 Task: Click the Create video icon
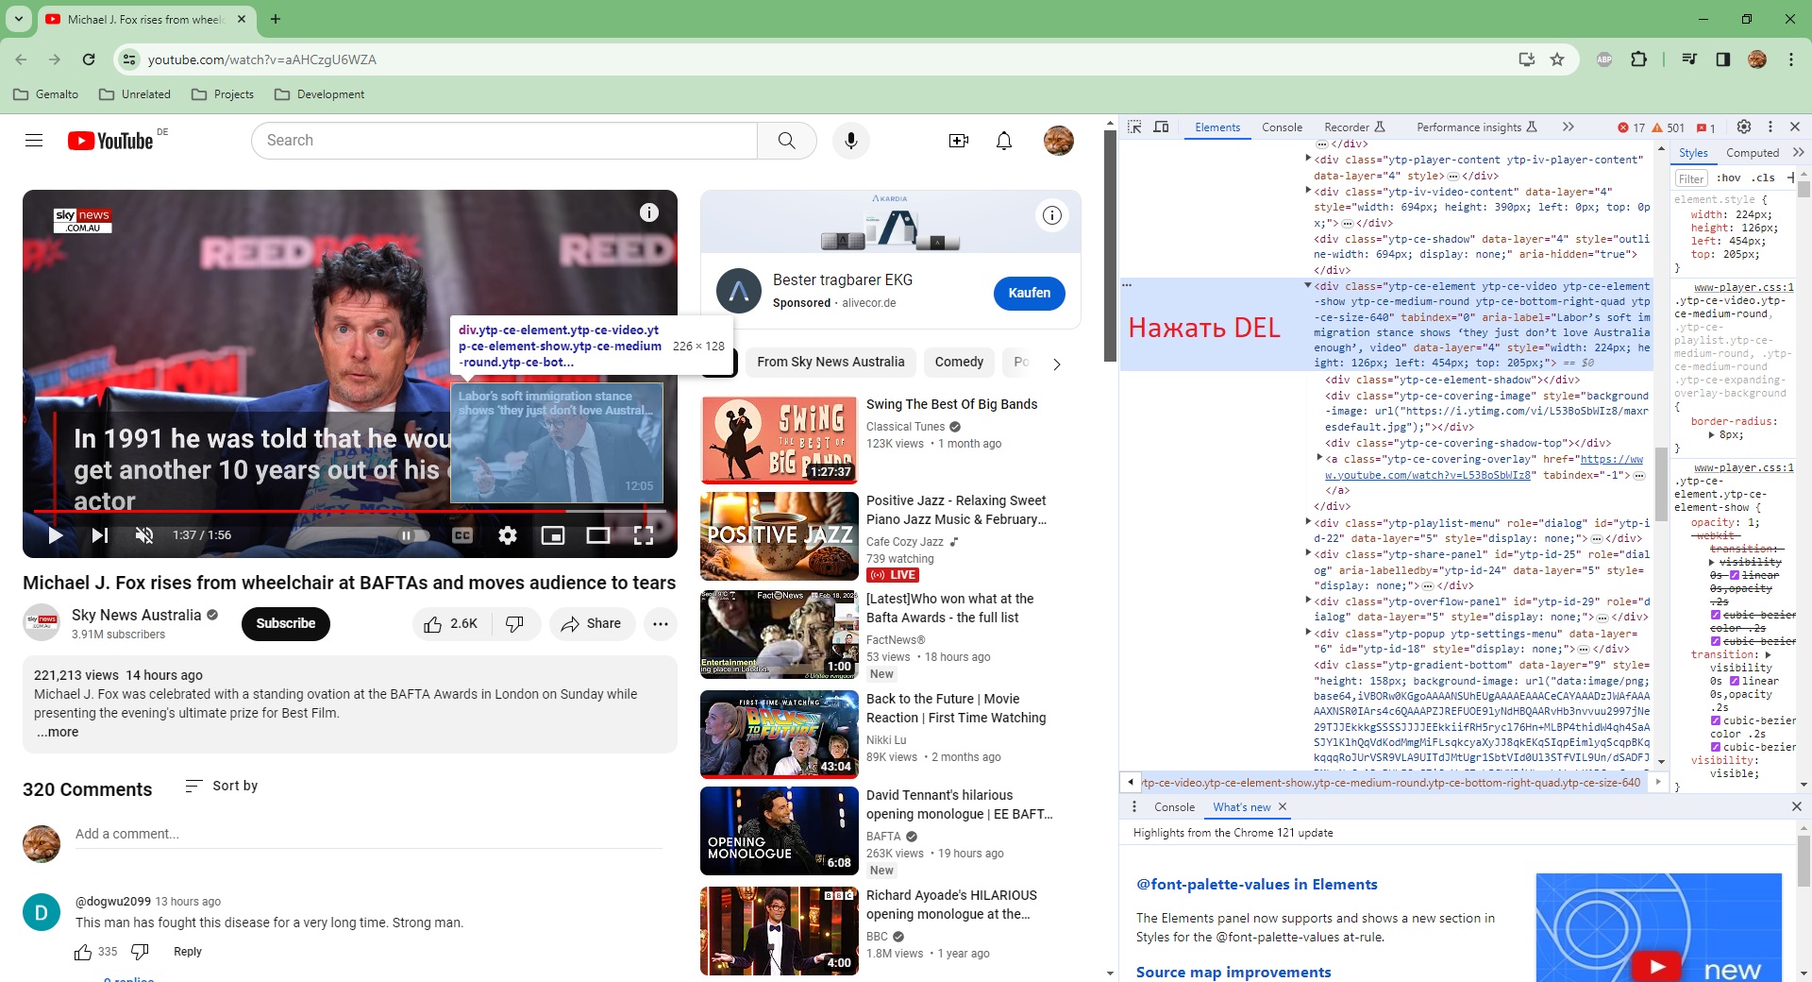point(958,141)
